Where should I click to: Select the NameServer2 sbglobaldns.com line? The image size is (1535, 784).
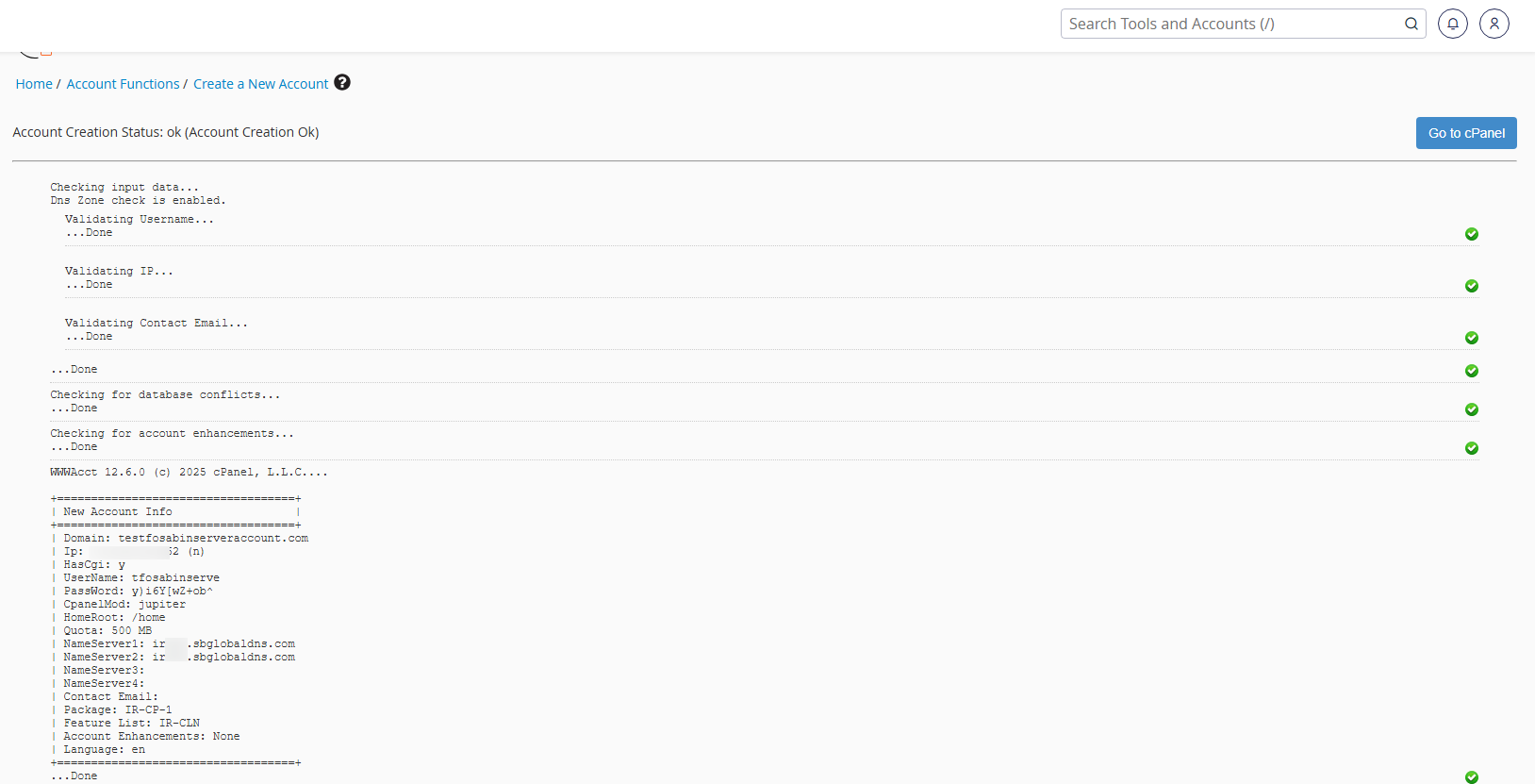[x=179, y=658]
